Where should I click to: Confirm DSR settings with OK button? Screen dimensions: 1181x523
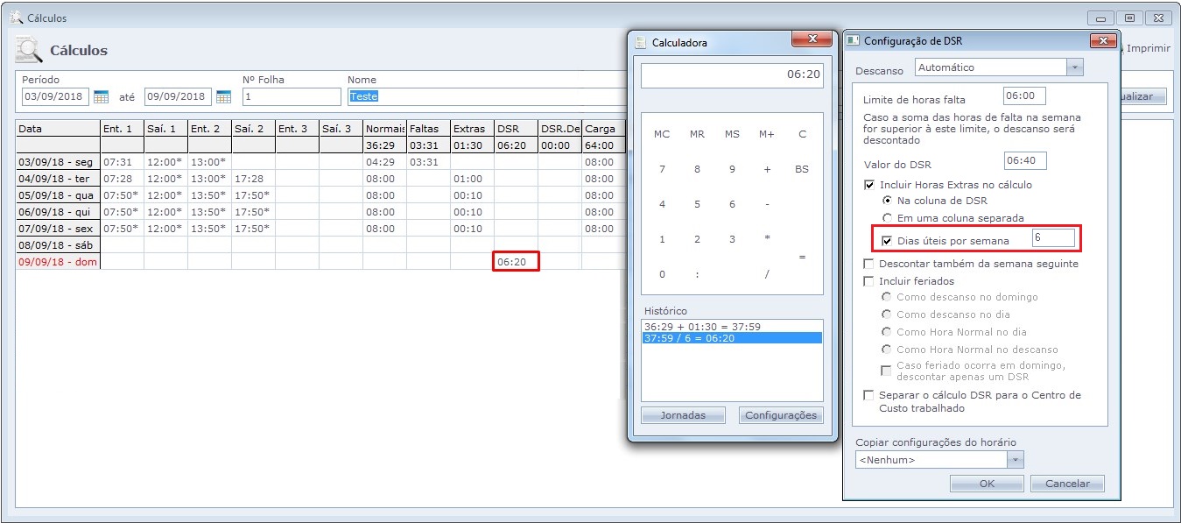pyautogui.click(x=987, y=484)
